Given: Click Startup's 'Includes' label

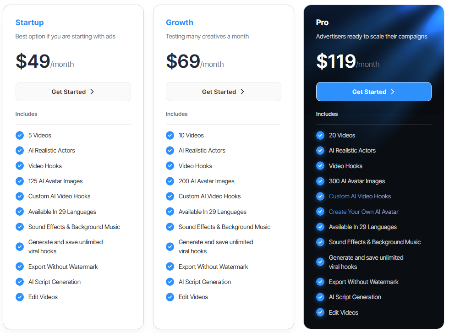Looking at the screenshot, I should point(27,114).
